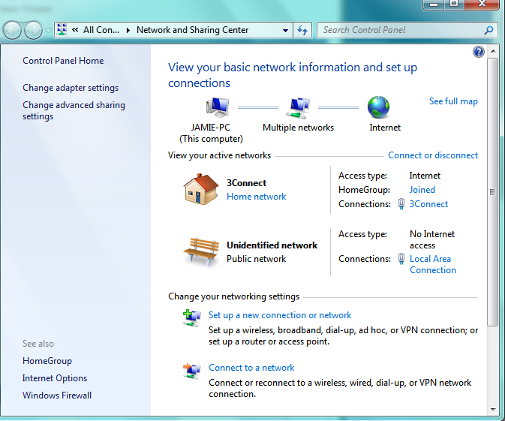Open Change adapter settings

tap(71, 88)
